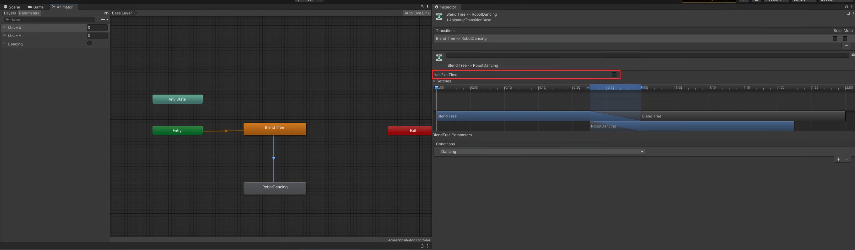The width and height of the screenshot is (855, 250).
Task: Grab the Move X parameter reorder handle
Action: (5, 28)
